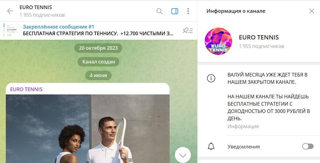
Task: Click EURO TENNIS title in chat header
Action: (36, 7)
